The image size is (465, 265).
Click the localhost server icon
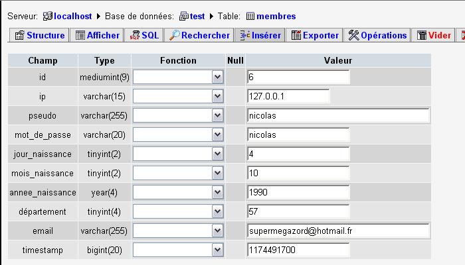47,16
